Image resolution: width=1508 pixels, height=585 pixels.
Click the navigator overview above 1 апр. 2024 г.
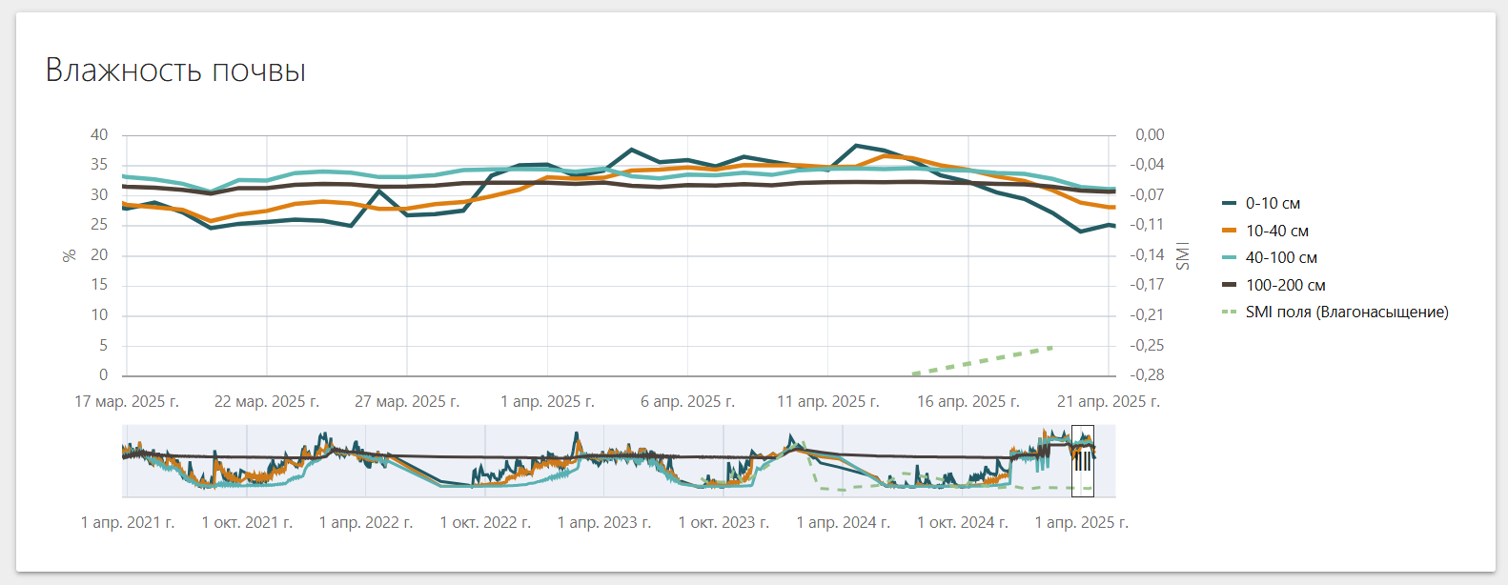[843, 461]
